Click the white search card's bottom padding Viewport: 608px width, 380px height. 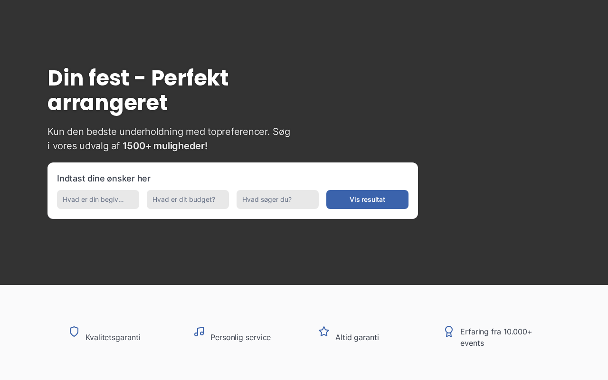pos(233,214)
